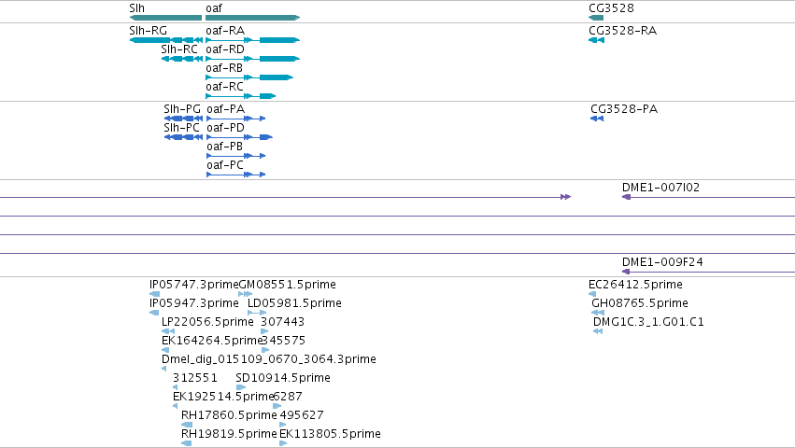Click the LP22056.5prime EST
The image size is (795, 448).
coord(168,331)
